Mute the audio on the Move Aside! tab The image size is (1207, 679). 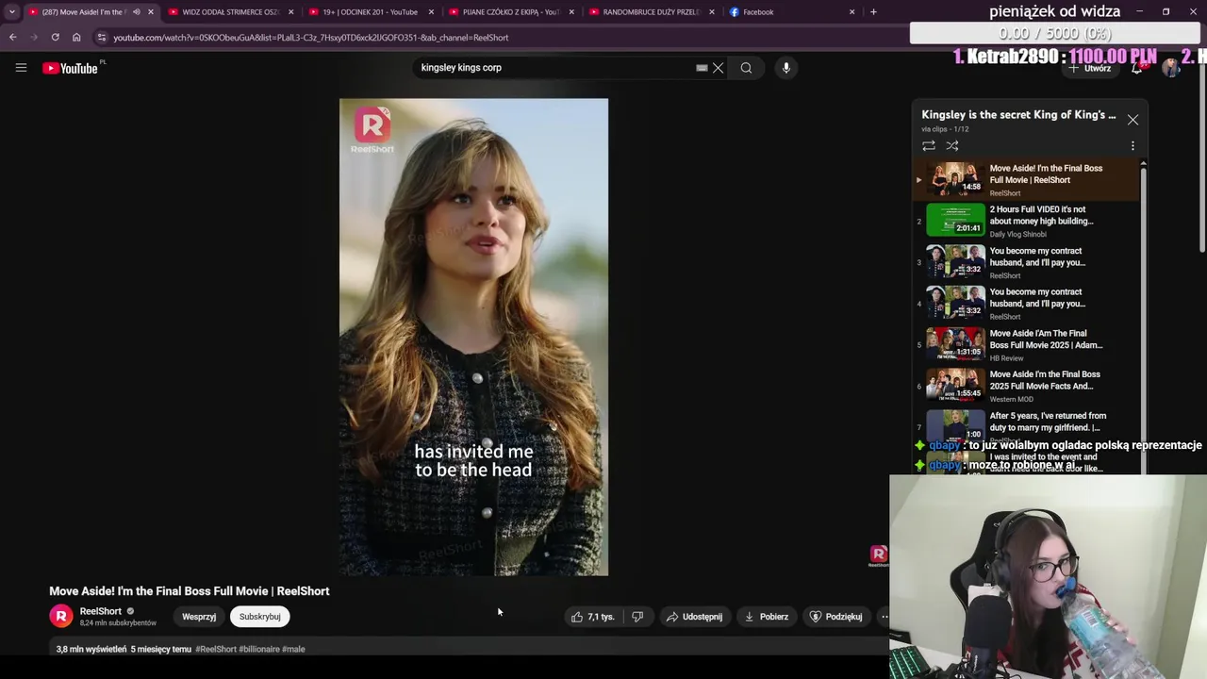pyautogui.click(x=136, y=12)
